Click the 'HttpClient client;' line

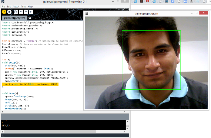[14, 47]
